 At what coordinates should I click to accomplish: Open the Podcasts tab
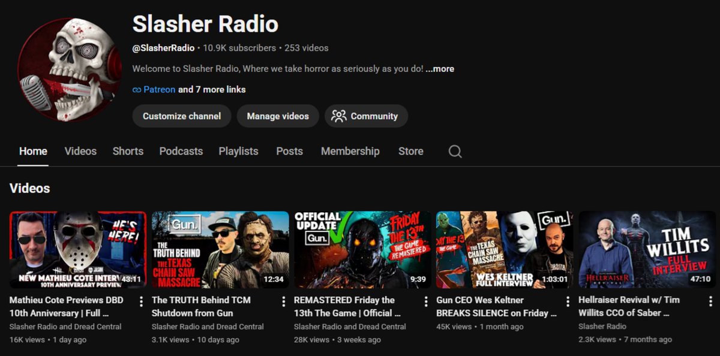coord(181,151)
